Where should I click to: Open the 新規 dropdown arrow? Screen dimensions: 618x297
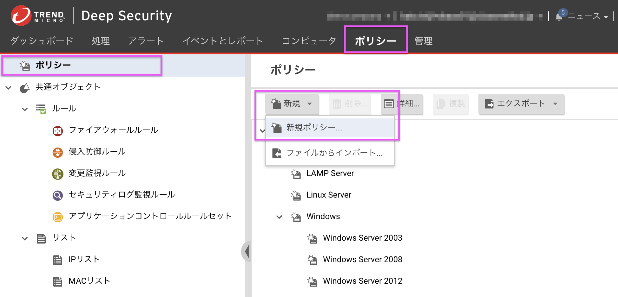coord(310,104)
